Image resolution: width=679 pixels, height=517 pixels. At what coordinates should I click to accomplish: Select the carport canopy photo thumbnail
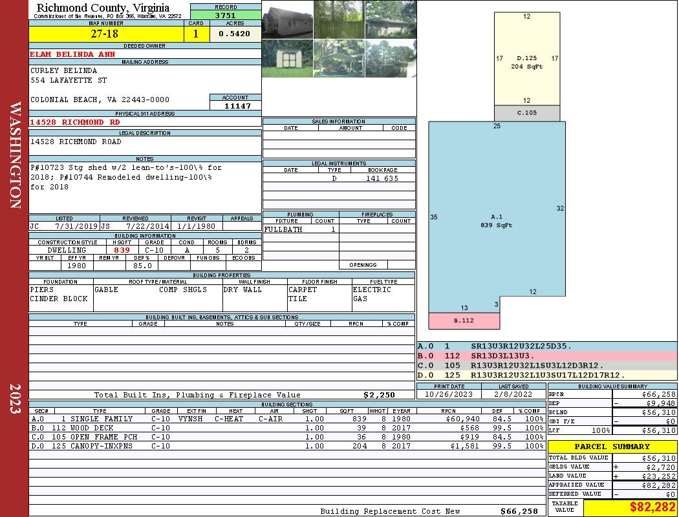click(339, 58)
